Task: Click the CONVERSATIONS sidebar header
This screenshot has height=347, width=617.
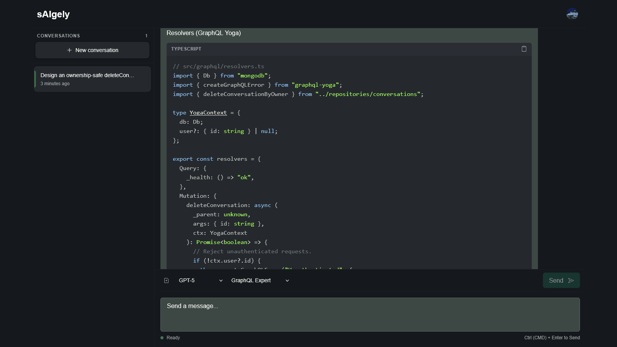Action: 59,36
